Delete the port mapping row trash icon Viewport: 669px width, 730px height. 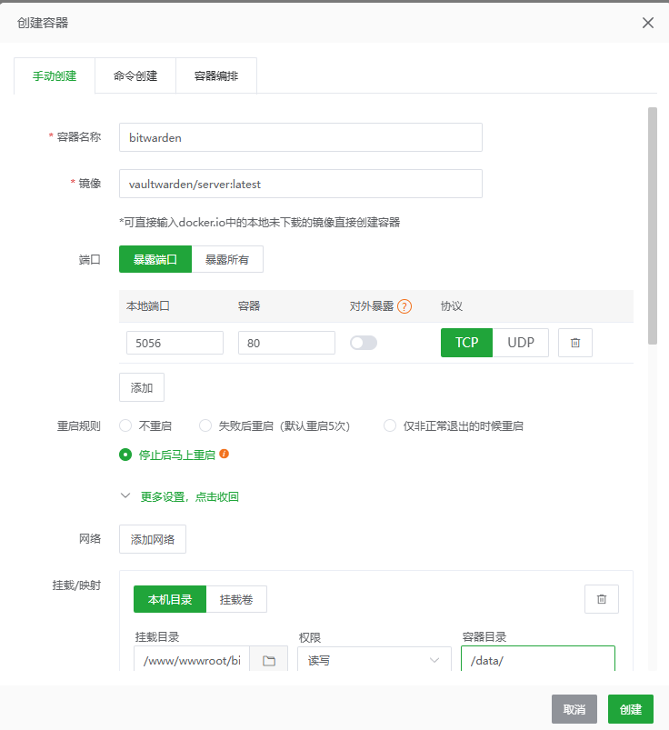click(x=574, y=343)
